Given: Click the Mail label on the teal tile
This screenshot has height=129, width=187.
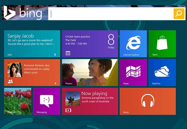Looking at the screenshot, I should 10,55.
